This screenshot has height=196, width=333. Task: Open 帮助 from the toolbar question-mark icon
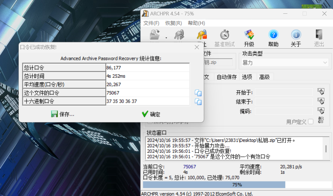pos(273,38)
